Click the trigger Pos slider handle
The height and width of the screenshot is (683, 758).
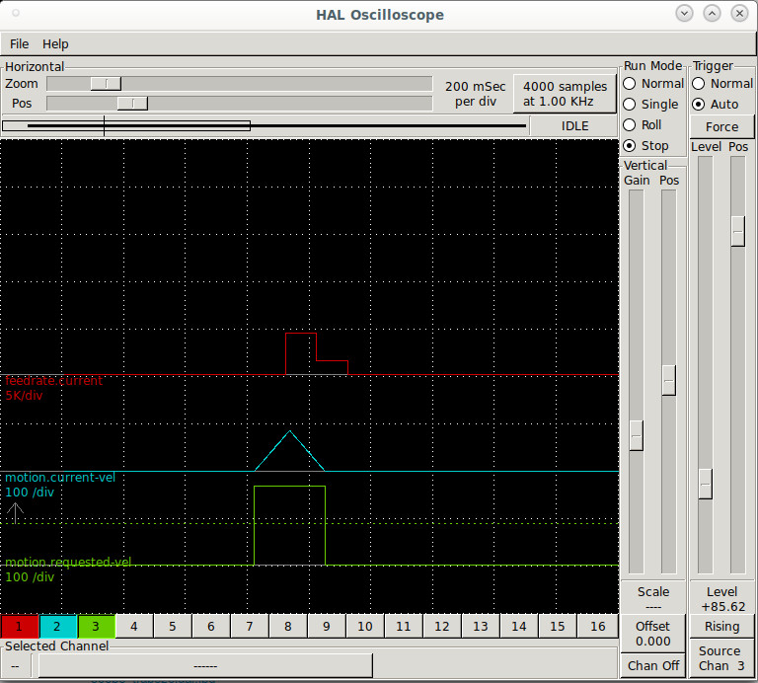coord(737,232)
